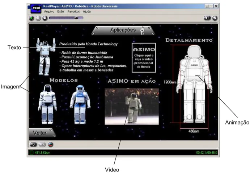Select the white ASIMO model image
This screenshot has height=173, width=250.
click(47, 104)
